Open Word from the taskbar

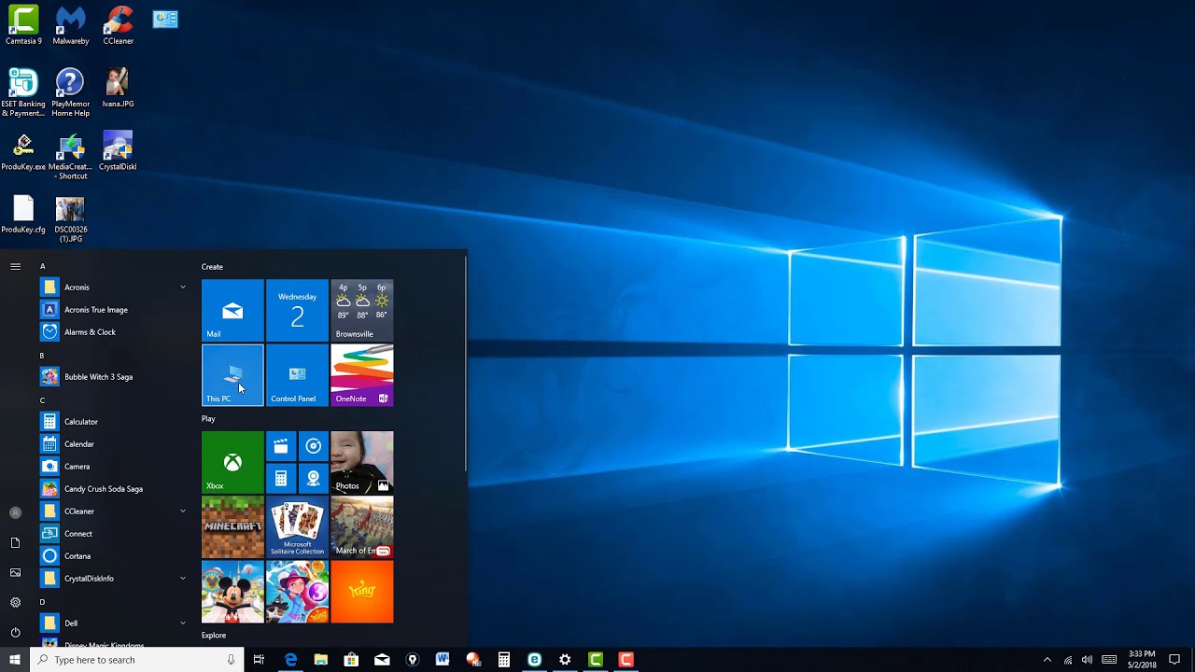click(x=443, y=660)
